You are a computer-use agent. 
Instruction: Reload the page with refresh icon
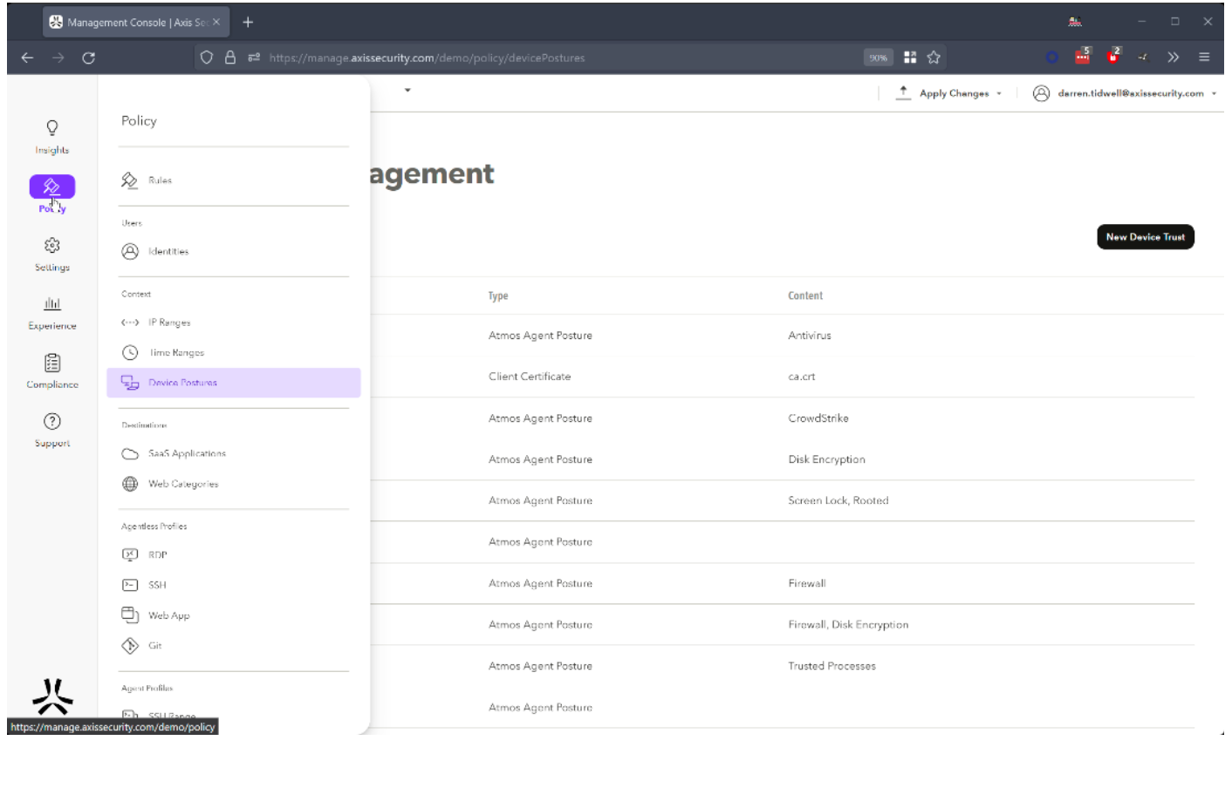tap(88, 58)
